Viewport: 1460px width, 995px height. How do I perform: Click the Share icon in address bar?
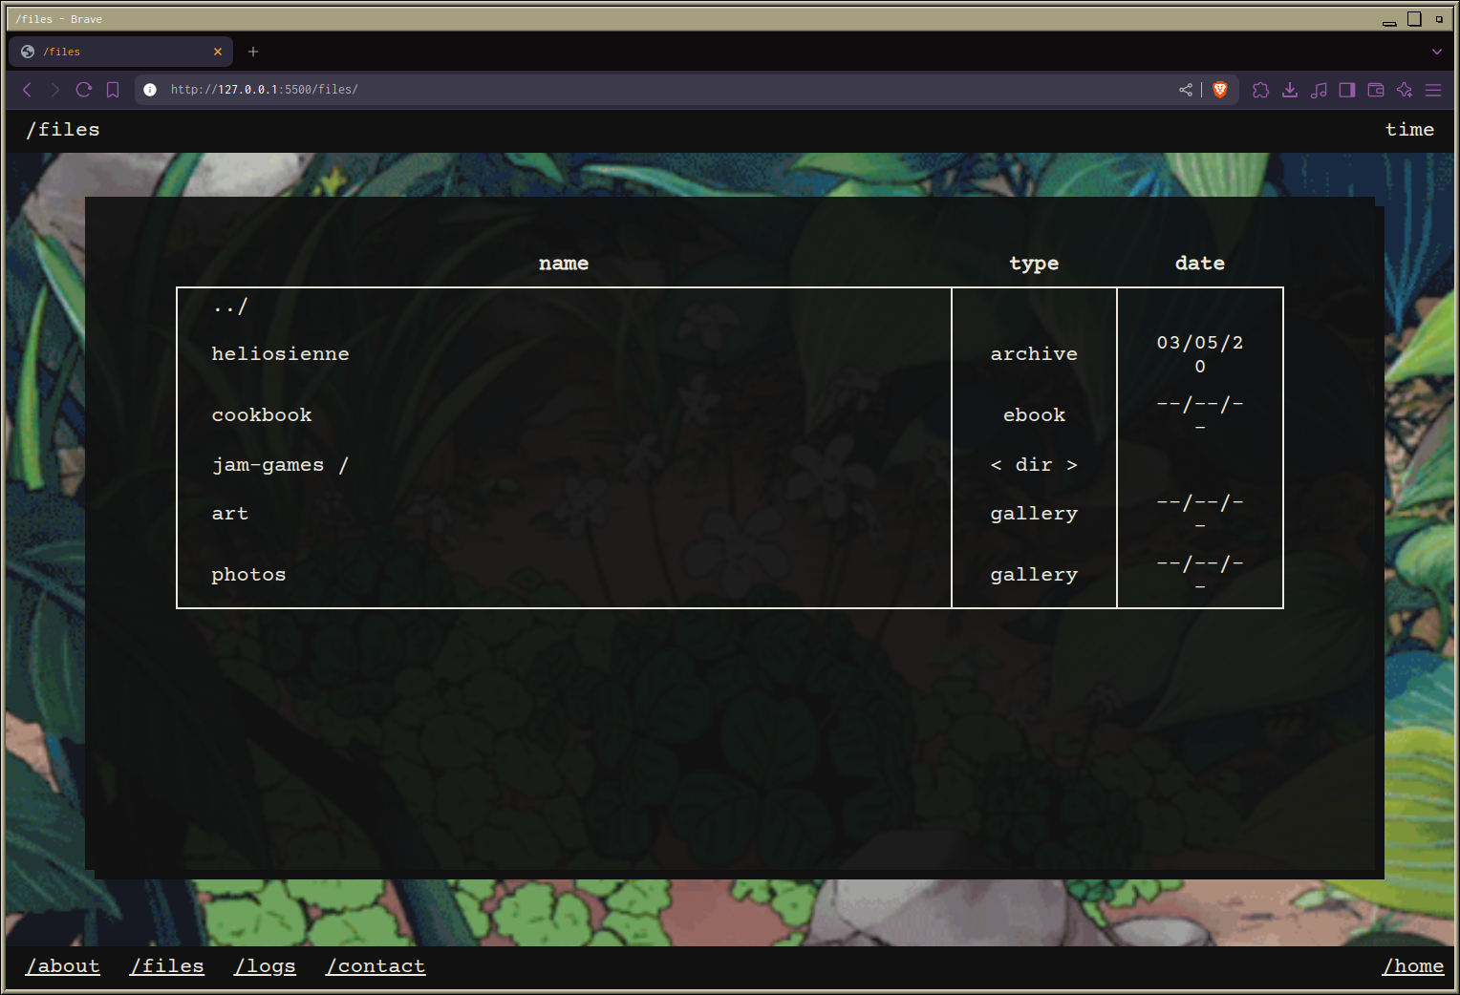pyautogui.click(x=1186, y=90)
